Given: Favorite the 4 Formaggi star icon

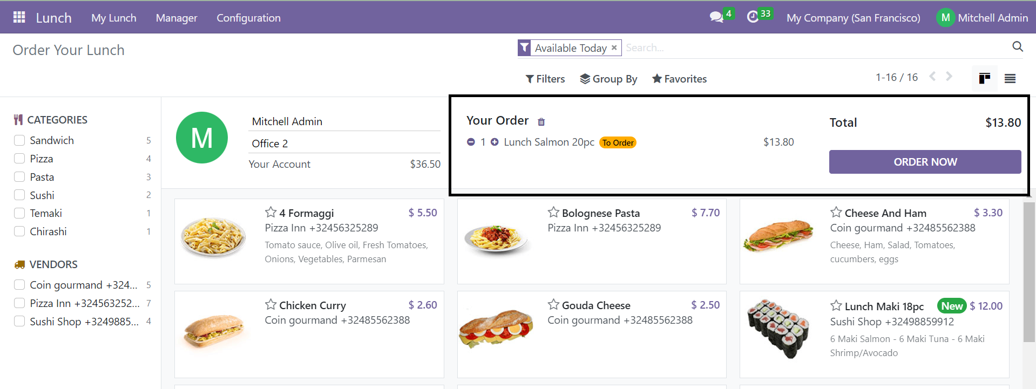Looking at the screenshot, I should point(271,213).
